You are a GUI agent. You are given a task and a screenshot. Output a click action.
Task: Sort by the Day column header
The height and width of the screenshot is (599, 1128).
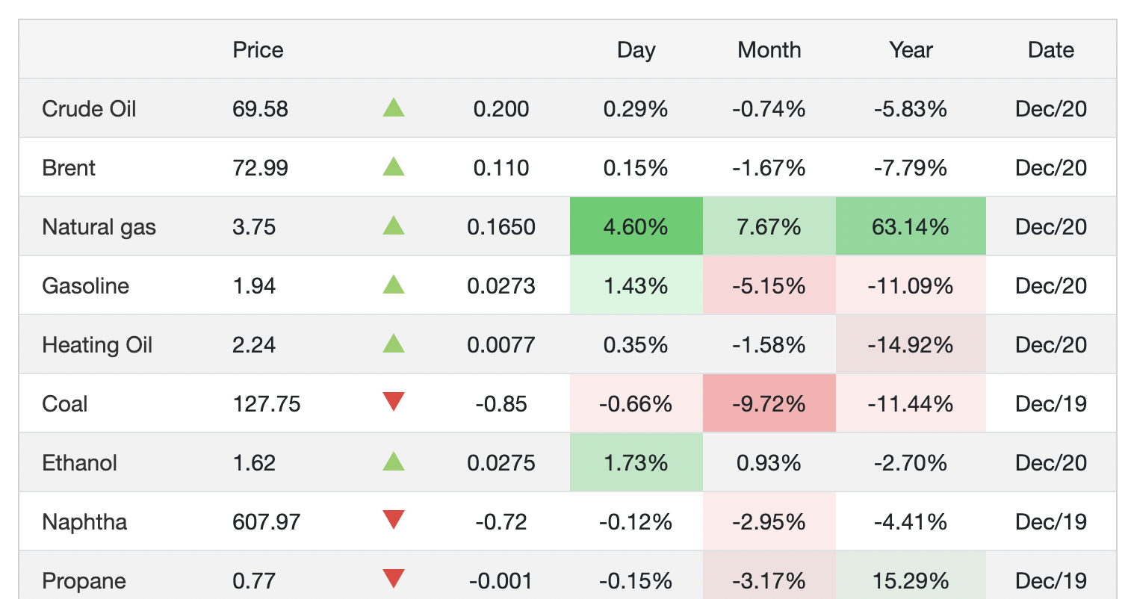(636, 50)
